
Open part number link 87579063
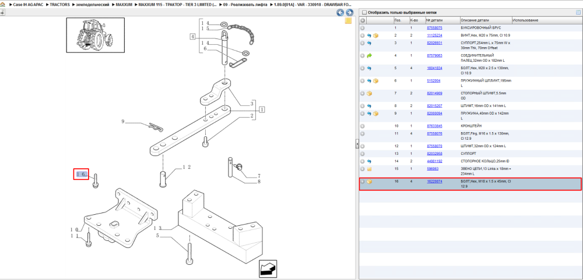pyautogui.click(x=434, y=55)
